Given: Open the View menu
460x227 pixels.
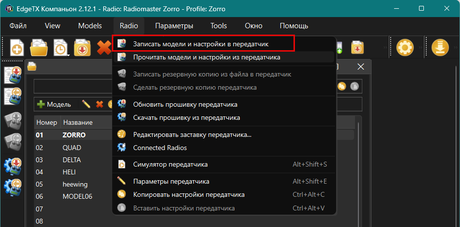Looking at the screenshot, I should (53, 26).
